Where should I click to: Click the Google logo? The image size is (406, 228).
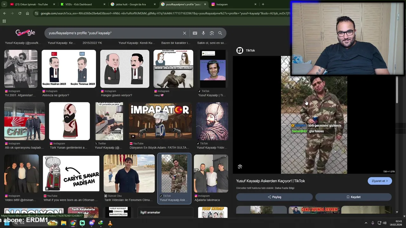tap(25, 33)
